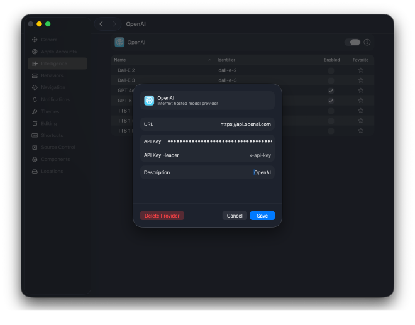Go back with the left chevron

click(x=101, y=24)
